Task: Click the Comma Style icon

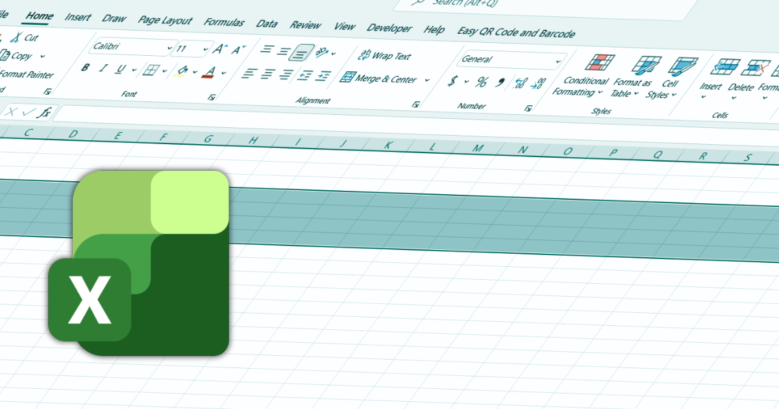Action: click(x=501, y=83)
